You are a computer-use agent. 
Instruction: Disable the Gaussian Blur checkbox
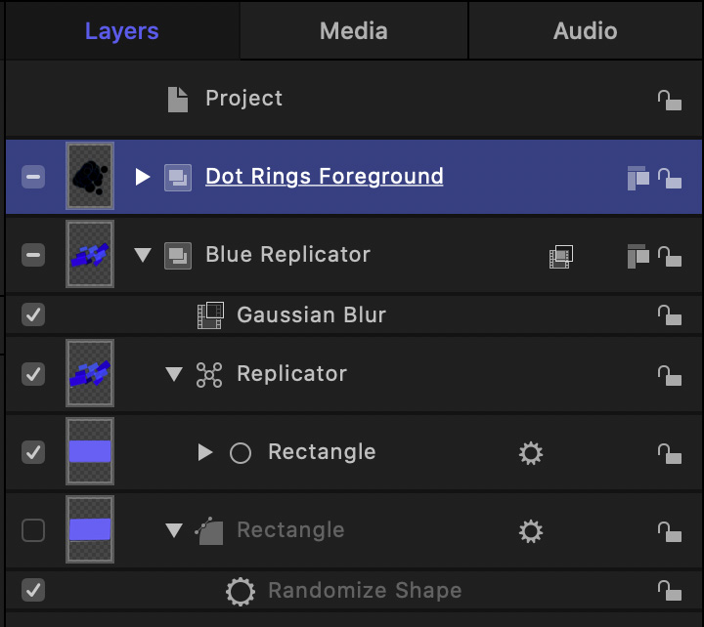coord(33,314)
